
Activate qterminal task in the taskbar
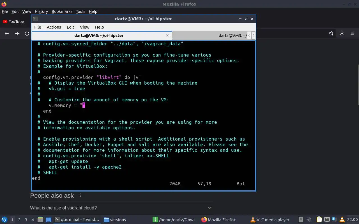pos(77,220)
